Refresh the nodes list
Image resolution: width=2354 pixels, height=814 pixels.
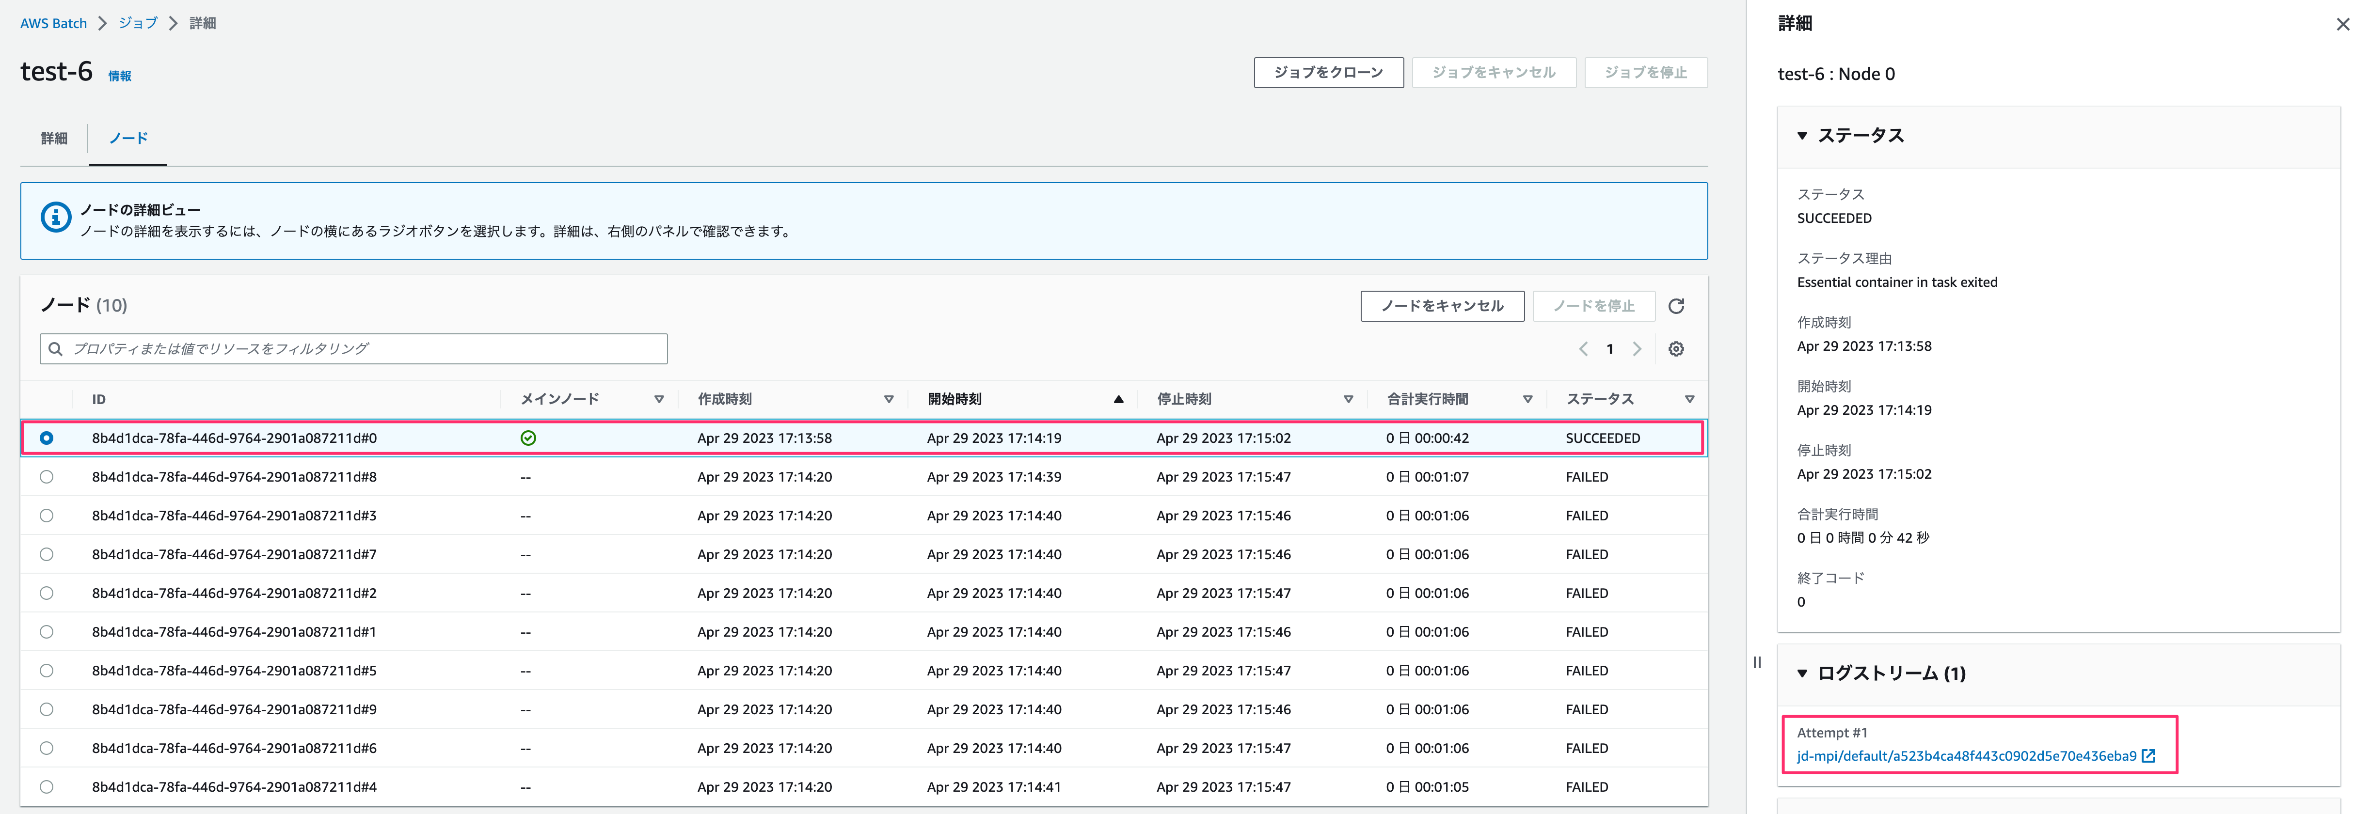[1676, 306]
